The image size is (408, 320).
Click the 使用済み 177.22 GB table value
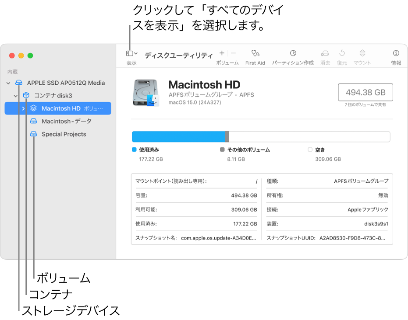(x=245, y=224)
